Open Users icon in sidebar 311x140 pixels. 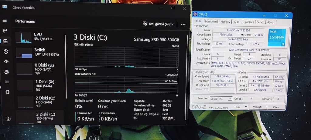click(x=7, y=72)
